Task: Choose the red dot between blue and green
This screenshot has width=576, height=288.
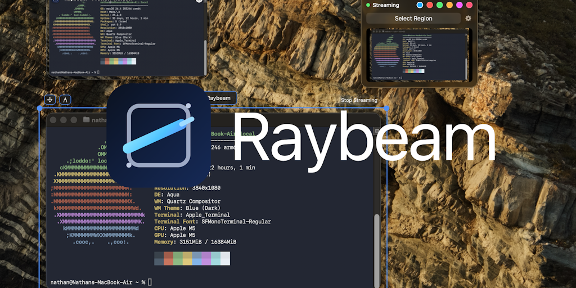Action: coord(430,5)
